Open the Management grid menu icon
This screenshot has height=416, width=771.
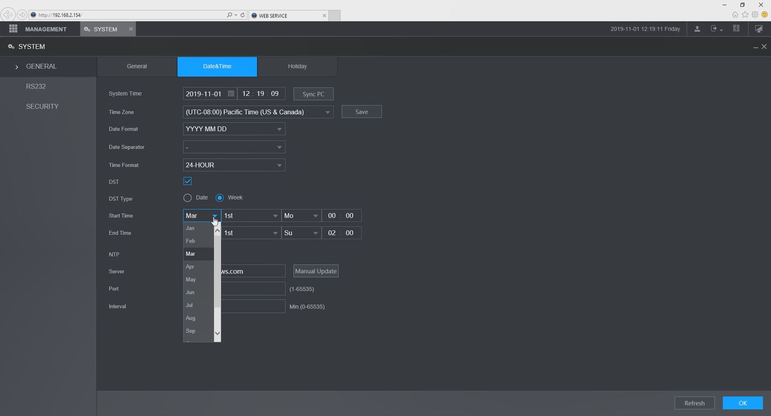(x=13, y=29)
